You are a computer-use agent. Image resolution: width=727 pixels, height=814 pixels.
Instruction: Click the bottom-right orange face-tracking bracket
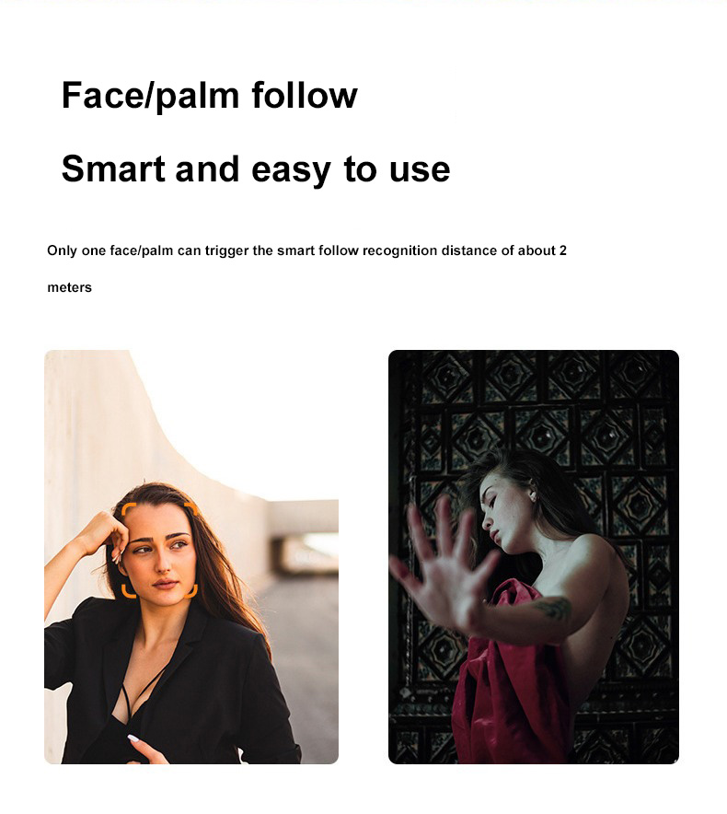(191, 591)
